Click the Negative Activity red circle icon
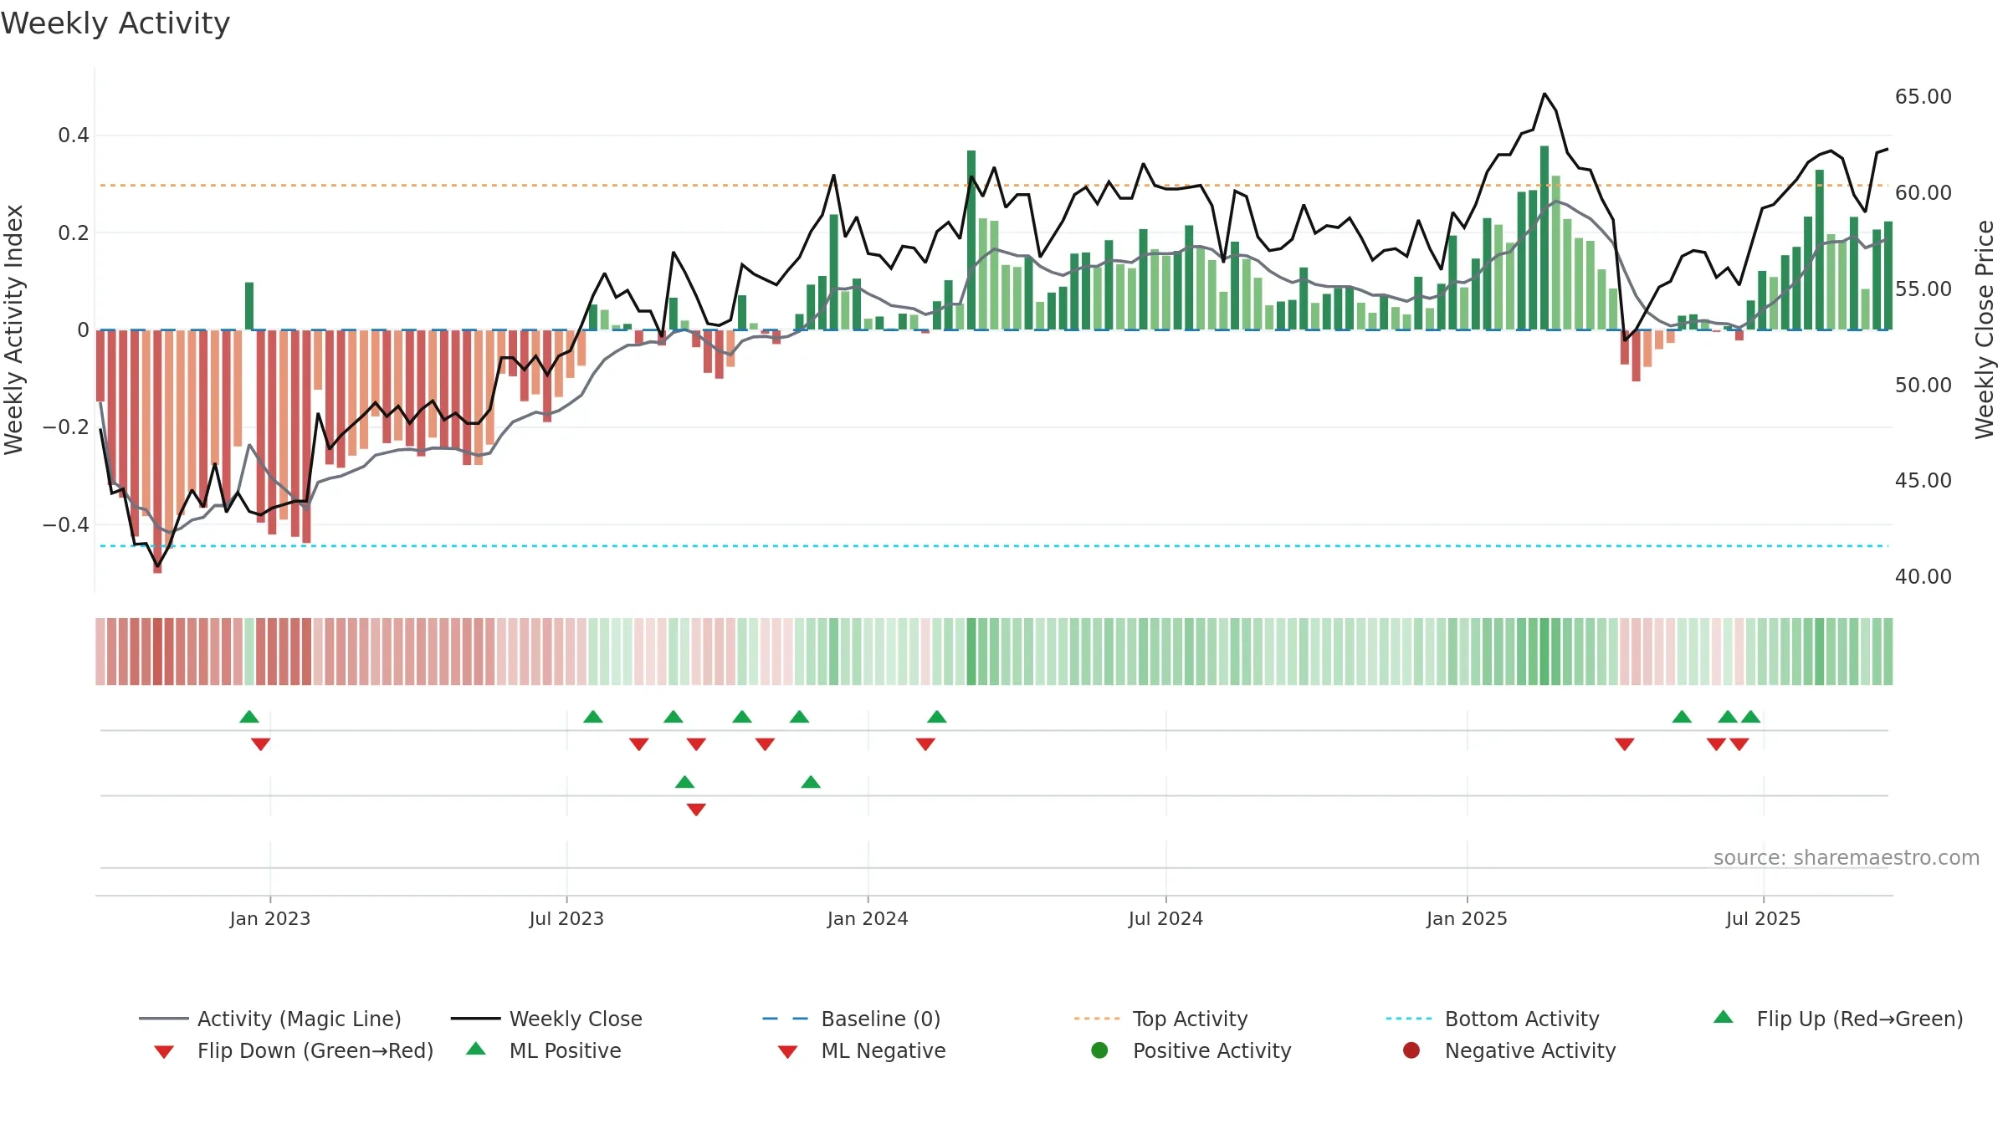The width and height of the screenshot is (2008, 1129). tap(1411, 1050)
